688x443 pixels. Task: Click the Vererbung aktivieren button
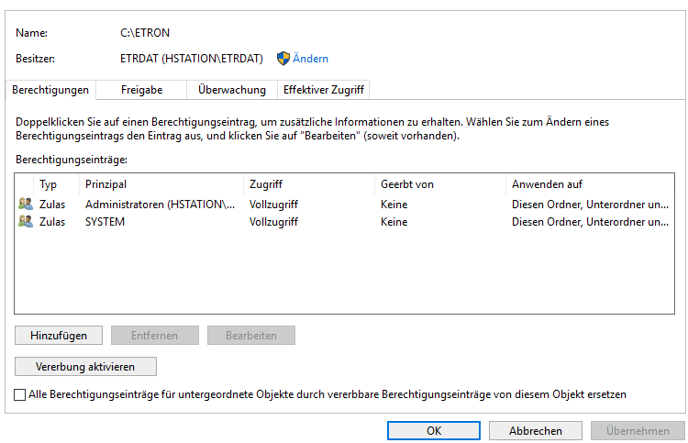[x=85, y=367]
